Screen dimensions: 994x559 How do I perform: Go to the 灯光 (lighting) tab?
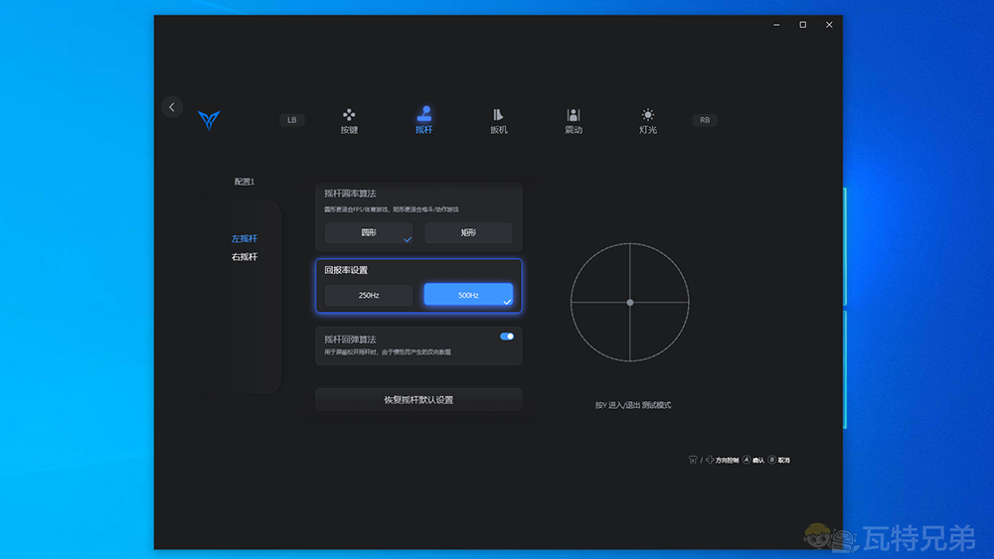click(x=648, y=121)
